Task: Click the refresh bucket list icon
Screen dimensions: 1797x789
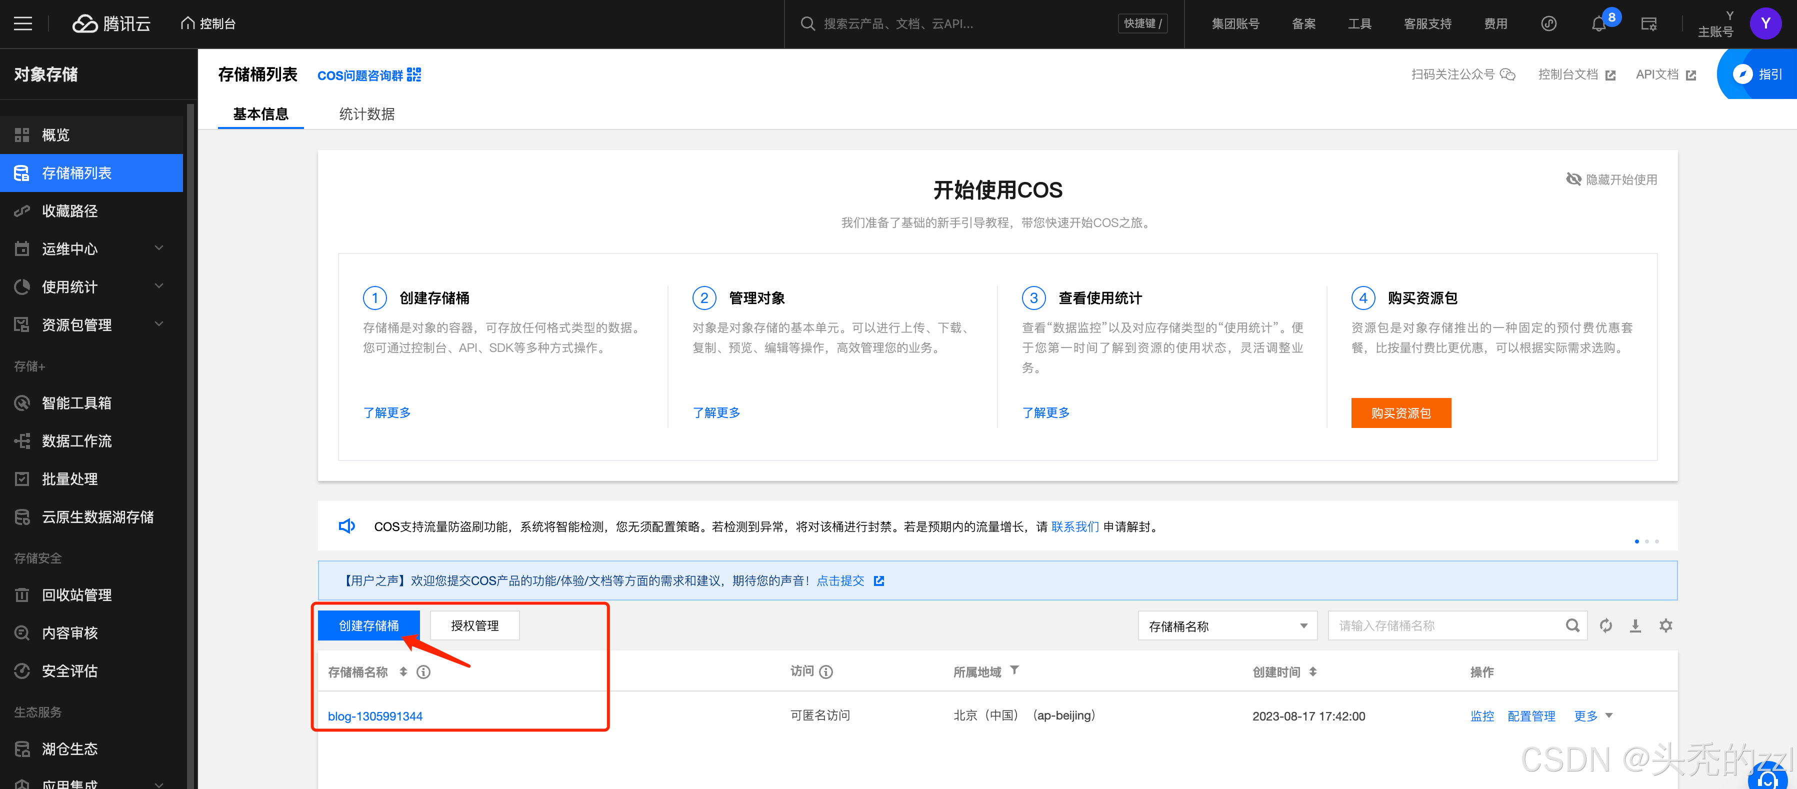Action: coord(1606,626)
